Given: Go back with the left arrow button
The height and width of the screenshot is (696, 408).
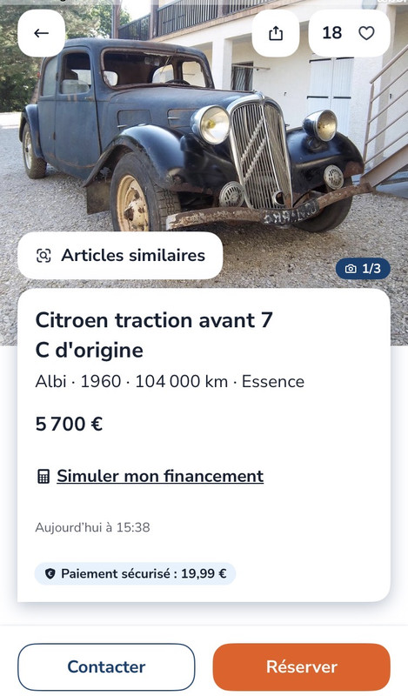Looking at the screenshot, I should tap(41, 33).
